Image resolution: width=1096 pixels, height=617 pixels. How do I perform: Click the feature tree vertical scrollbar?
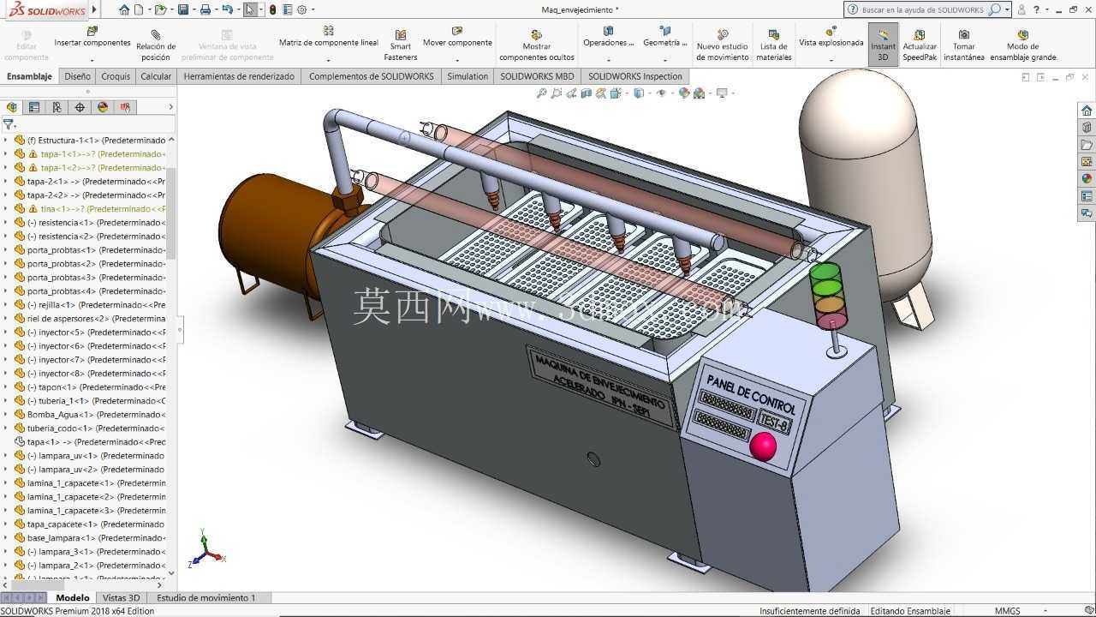pos(171,214)
